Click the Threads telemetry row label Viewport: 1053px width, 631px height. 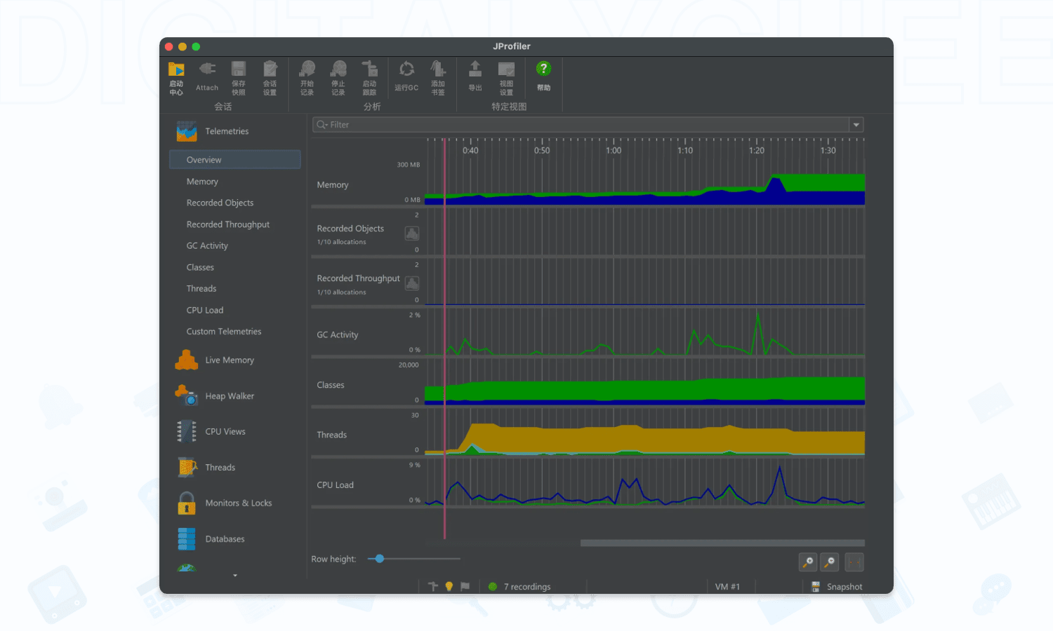pos(332,435)
